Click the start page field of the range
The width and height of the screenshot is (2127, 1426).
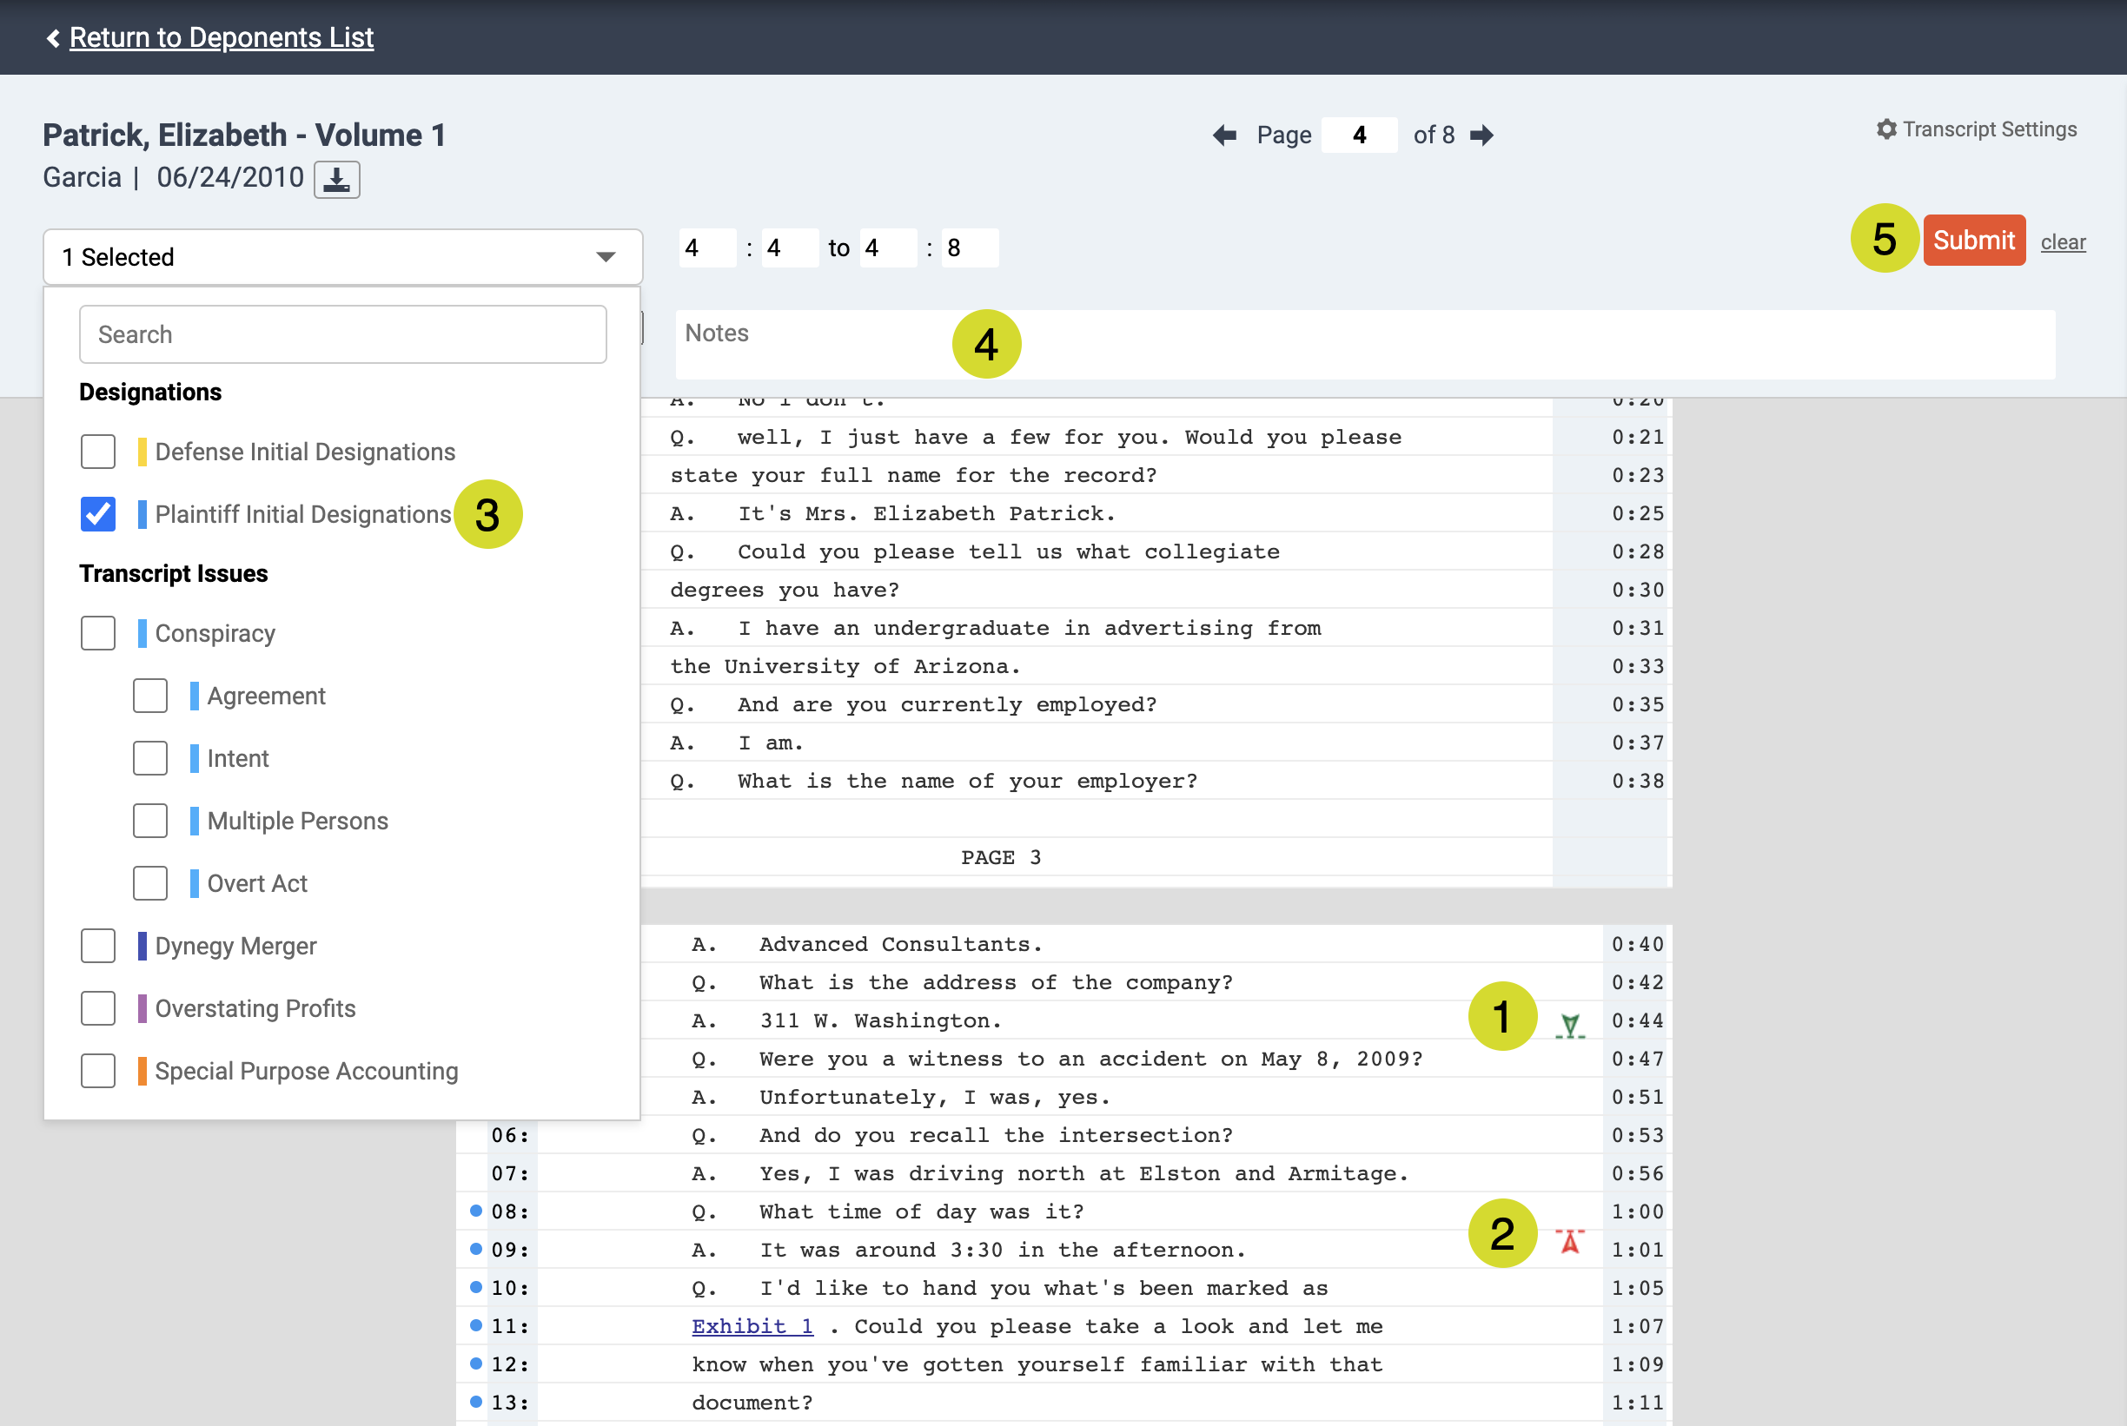[707, 248]
